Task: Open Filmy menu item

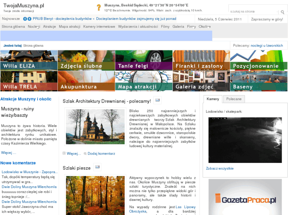Action: (x=165, y=26)
